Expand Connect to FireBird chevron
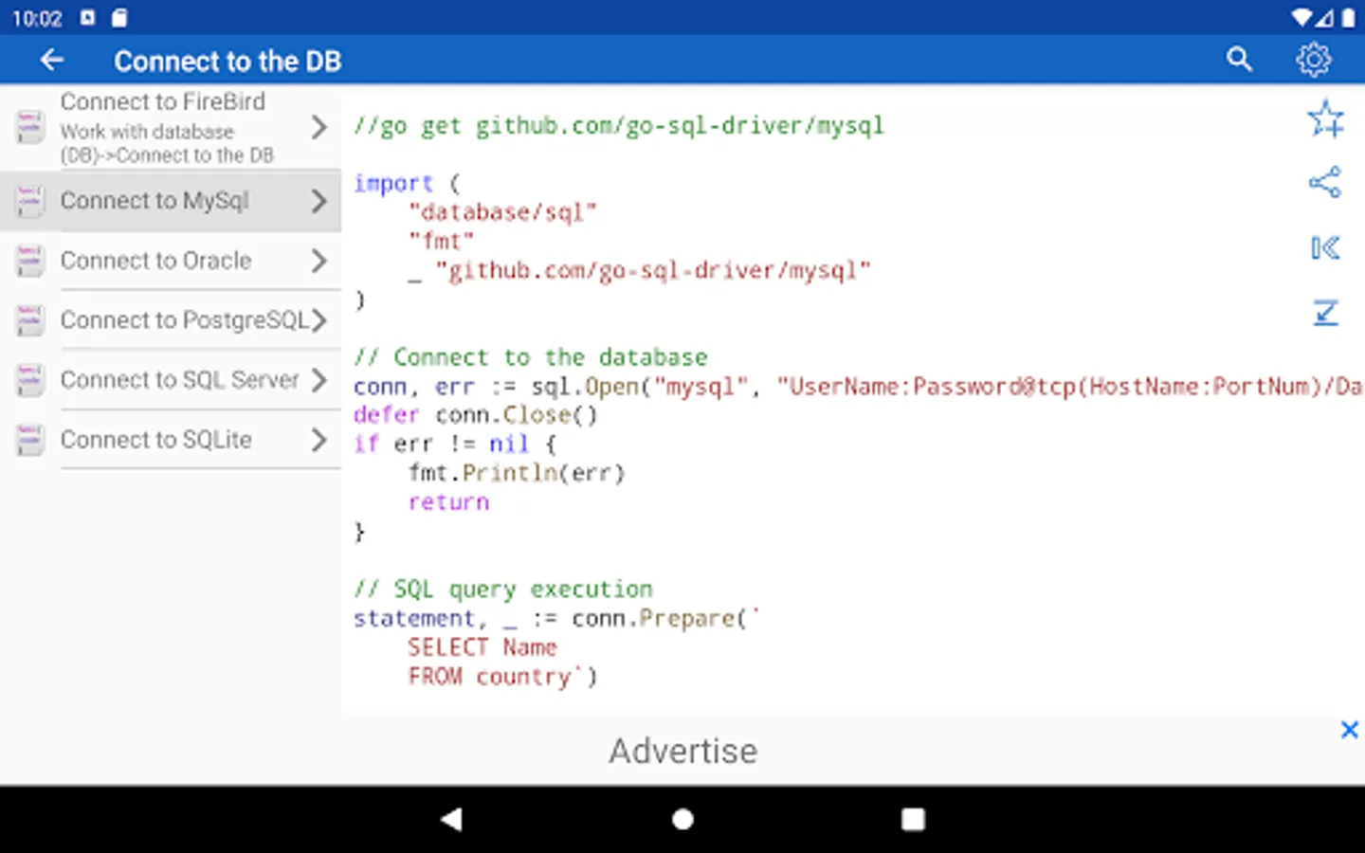Image resolution: width=1365 pixels, height=853 pixels. (x=319, y=127)
